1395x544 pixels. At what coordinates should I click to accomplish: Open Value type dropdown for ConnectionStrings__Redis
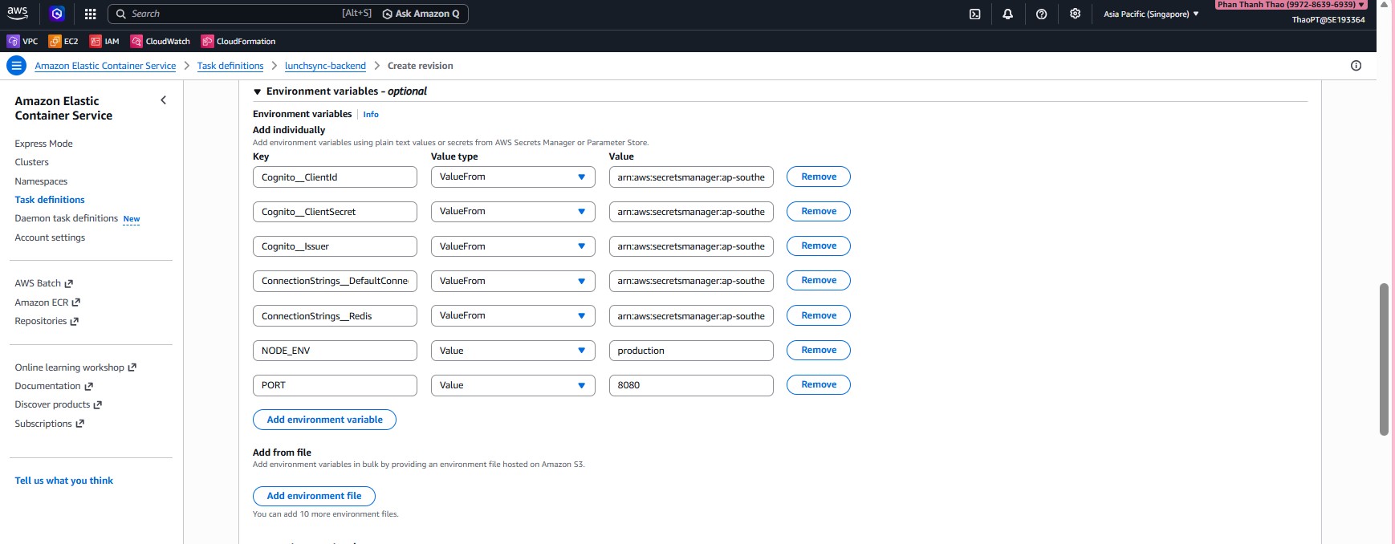513,315
